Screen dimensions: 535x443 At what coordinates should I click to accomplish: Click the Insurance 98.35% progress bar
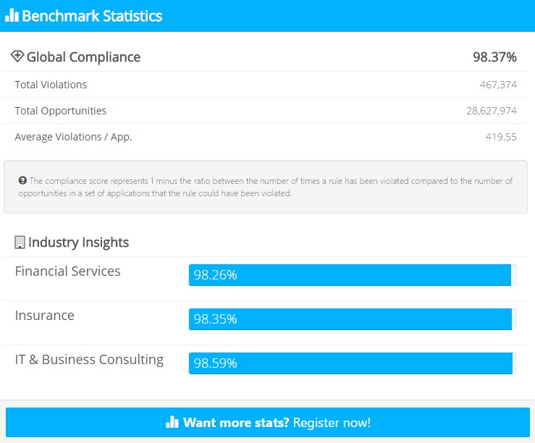coord(350,319)
